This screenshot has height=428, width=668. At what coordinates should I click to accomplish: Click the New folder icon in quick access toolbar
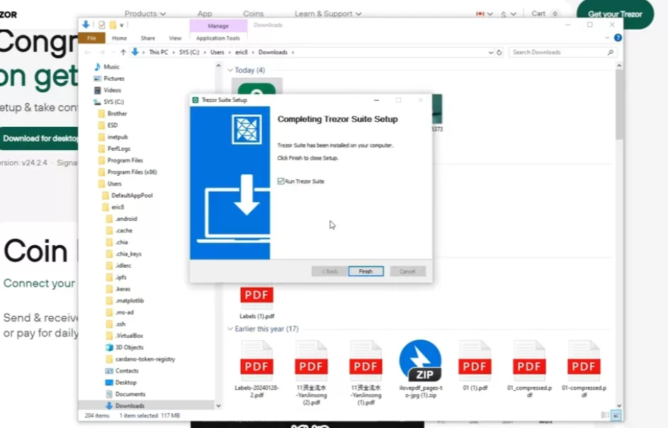[x=113, y=25]
